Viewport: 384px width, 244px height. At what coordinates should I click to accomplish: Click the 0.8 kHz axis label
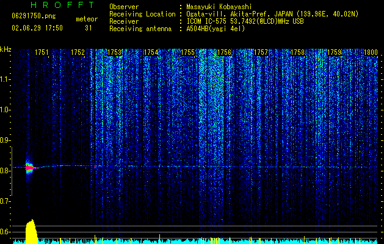click(x=5, y=171)
